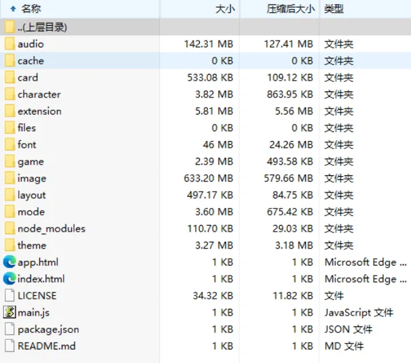
Task: Select the character folder name
Action: coord(39,94)
